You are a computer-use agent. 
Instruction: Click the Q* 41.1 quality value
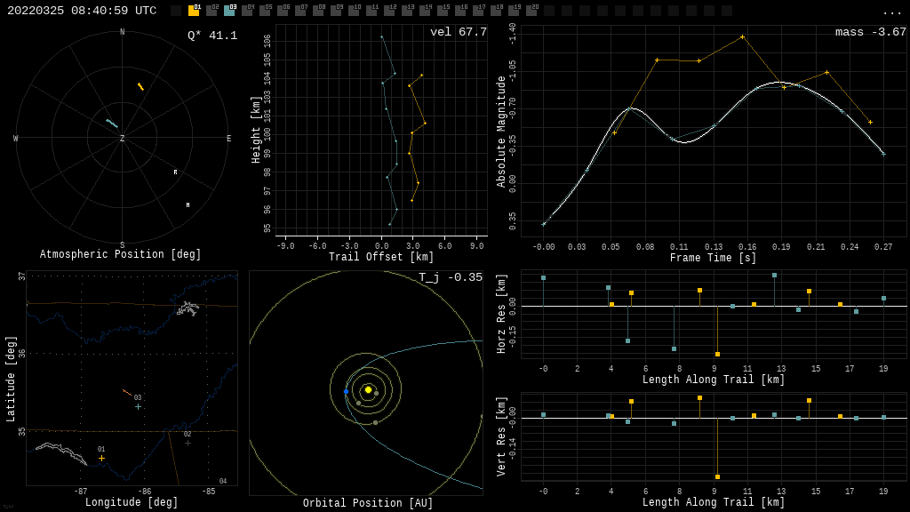coord(212,36)
